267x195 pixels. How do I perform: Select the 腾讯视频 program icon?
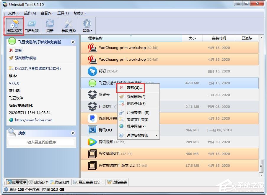point(92,142)
